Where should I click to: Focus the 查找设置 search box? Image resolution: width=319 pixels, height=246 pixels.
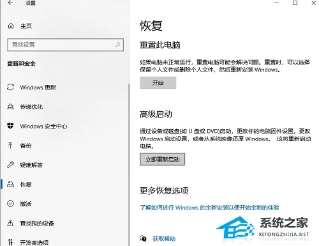pos(66,45)
